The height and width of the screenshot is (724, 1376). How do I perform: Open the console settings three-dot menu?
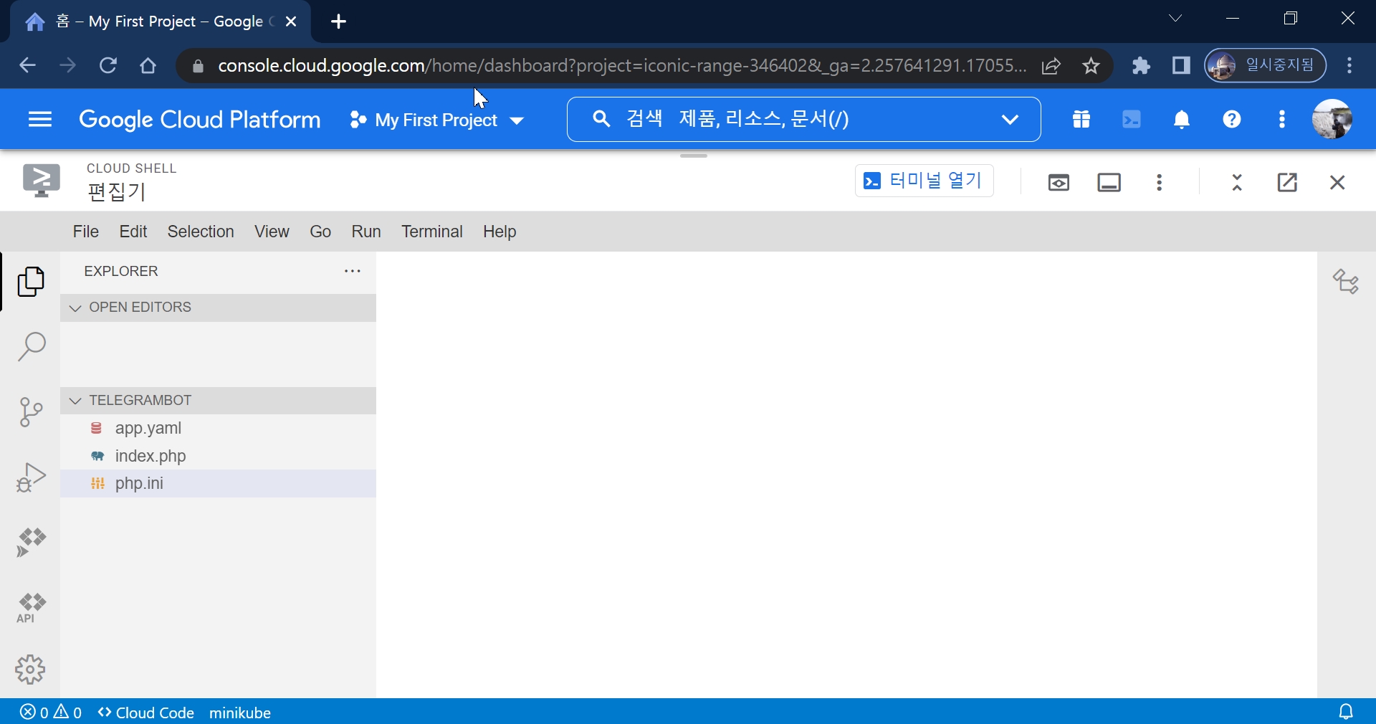tap(1282, 119)
